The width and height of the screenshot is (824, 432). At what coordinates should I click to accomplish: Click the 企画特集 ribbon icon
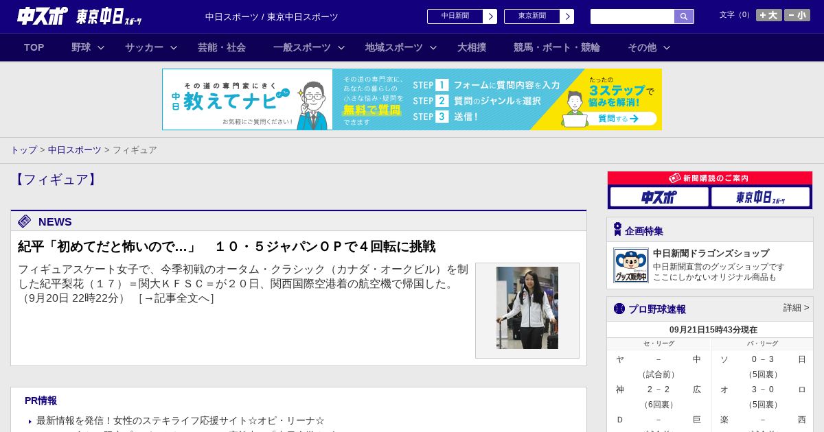tap(617, 230)
